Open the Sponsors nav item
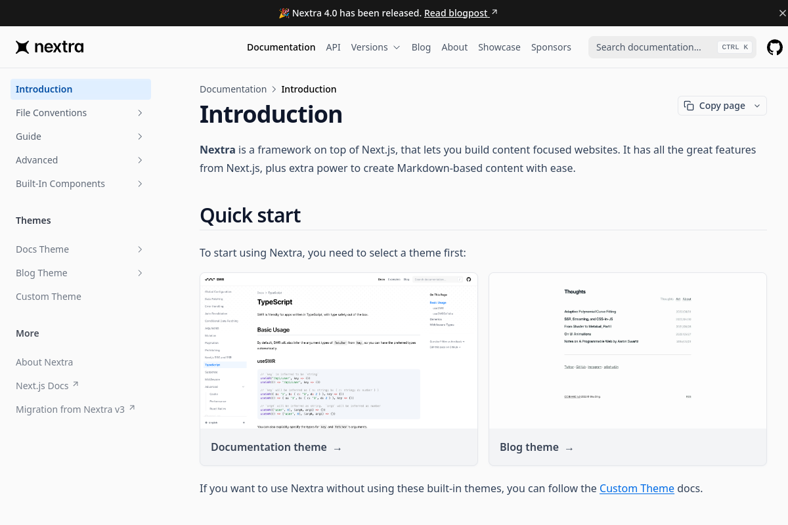 coord(551,47)
